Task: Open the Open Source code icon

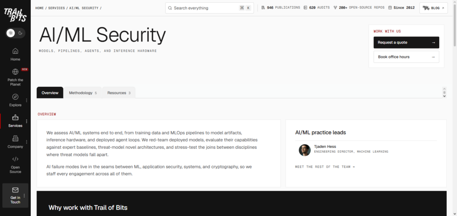Action: (x=15, y=159)
